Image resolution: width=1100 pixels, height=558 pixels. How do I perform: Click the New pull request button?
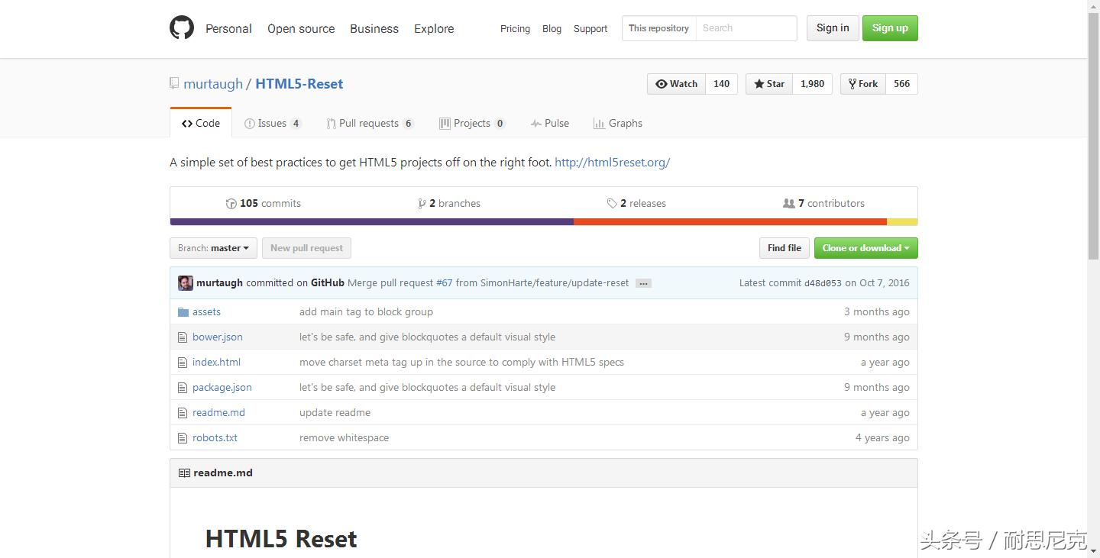[x=306, y=248]
